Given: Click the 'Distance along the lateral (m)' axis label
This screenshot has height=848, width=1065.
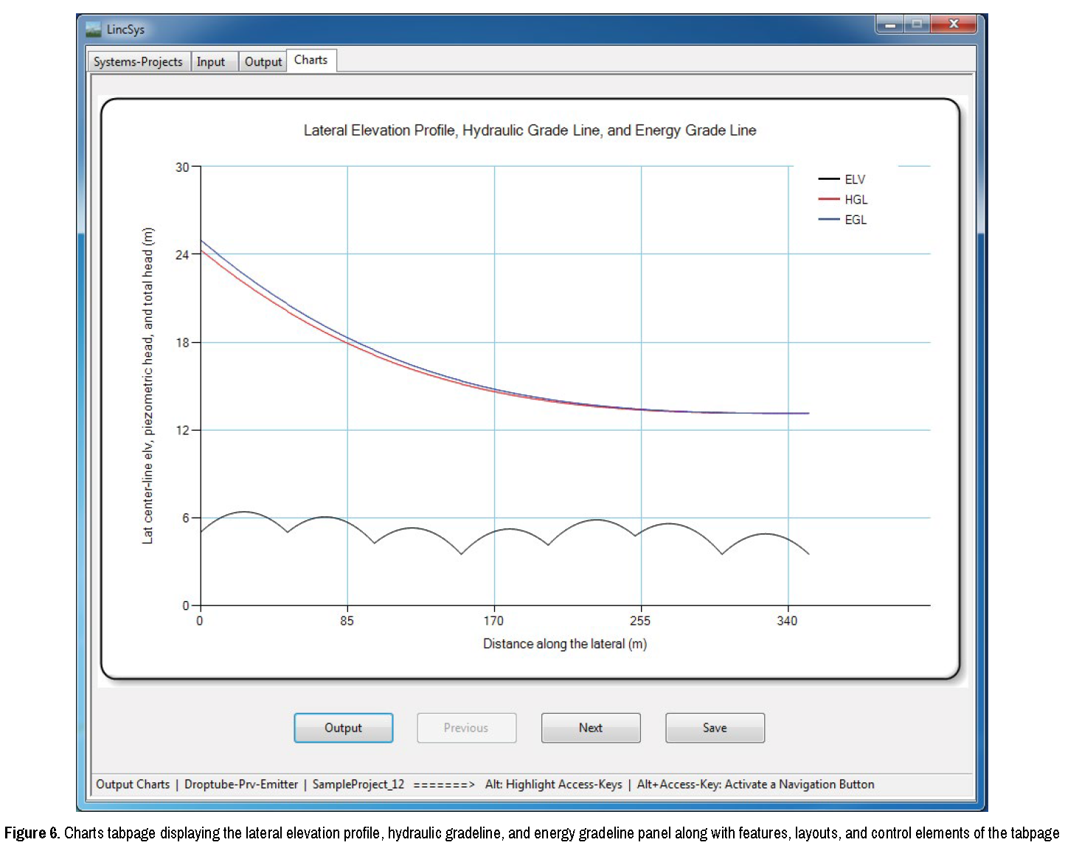Looking at the screenshot, I should (x=564, y=644).
